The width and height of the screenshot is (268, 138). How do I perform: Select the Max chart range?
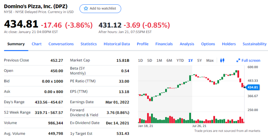coord(210,60)
